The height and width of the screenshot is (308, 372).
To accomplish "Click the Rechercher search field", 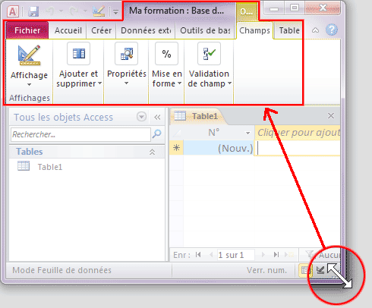I will pyautogui.click(x=80, y=134).
